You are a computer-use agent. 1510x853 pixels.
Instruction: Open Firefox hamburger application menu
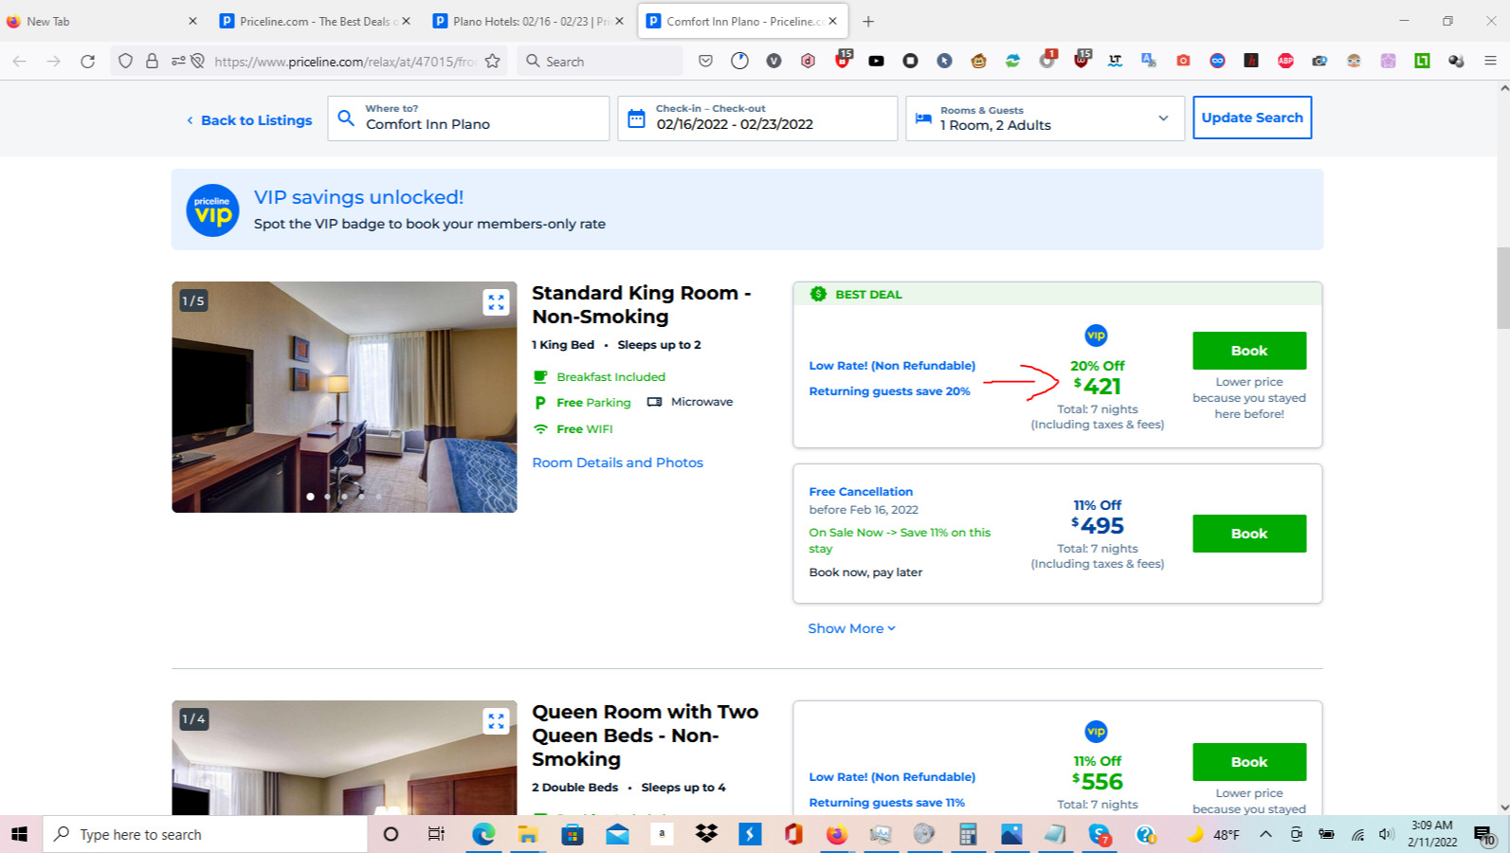(x=1490, y=61)
